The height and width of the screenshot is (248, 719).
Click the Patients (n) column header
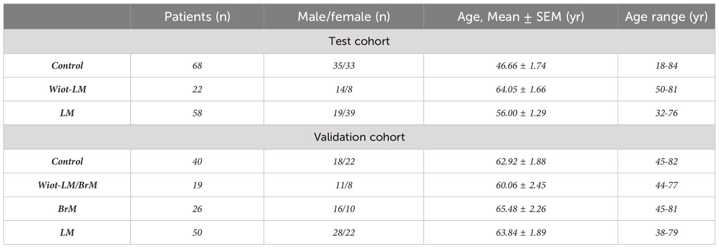point(197,17)
